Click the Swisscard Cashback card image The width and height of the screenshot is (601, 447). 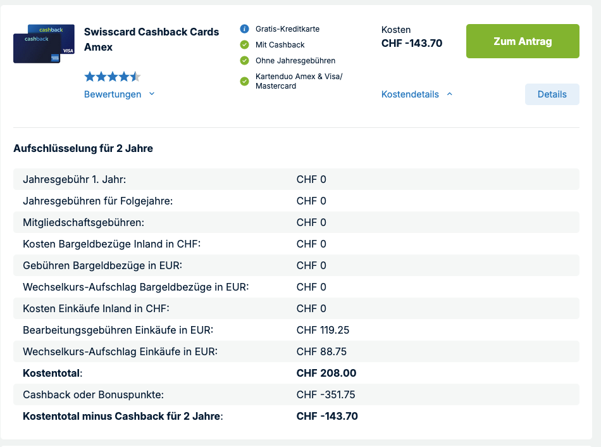44,44
